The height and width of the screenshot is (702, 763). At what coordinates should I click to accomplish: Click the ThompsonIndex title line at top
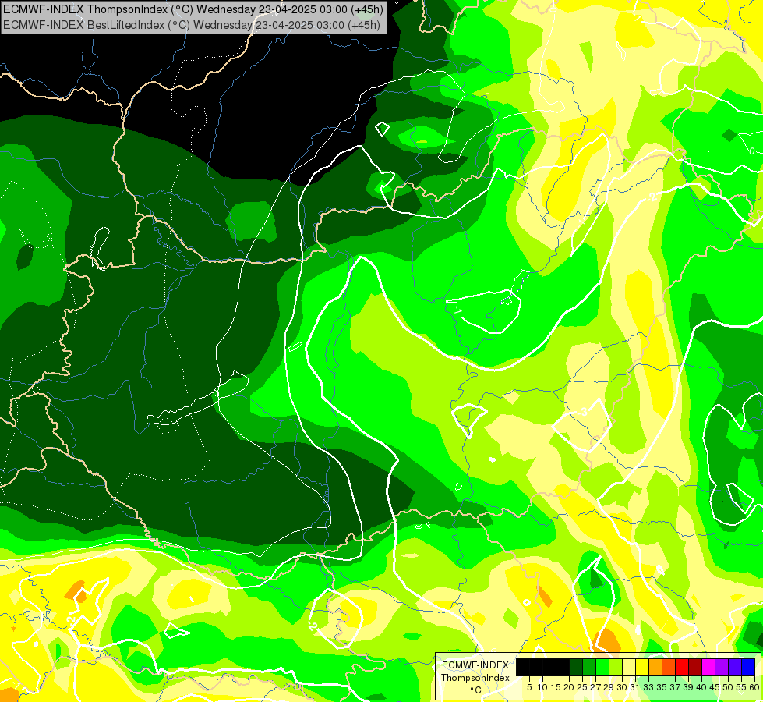[193, 9]
